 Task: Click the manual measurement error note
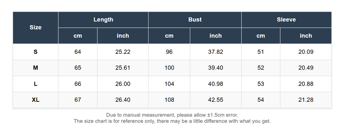point(172,115)
